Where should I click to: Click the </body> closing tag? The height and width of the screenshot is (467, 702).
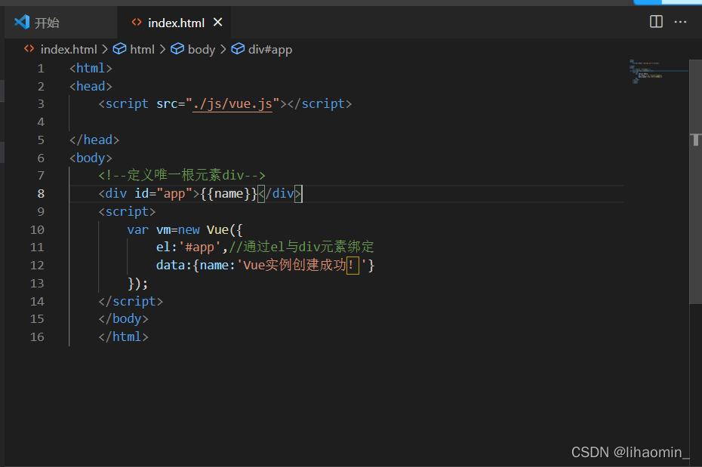[x=124, y=319]
